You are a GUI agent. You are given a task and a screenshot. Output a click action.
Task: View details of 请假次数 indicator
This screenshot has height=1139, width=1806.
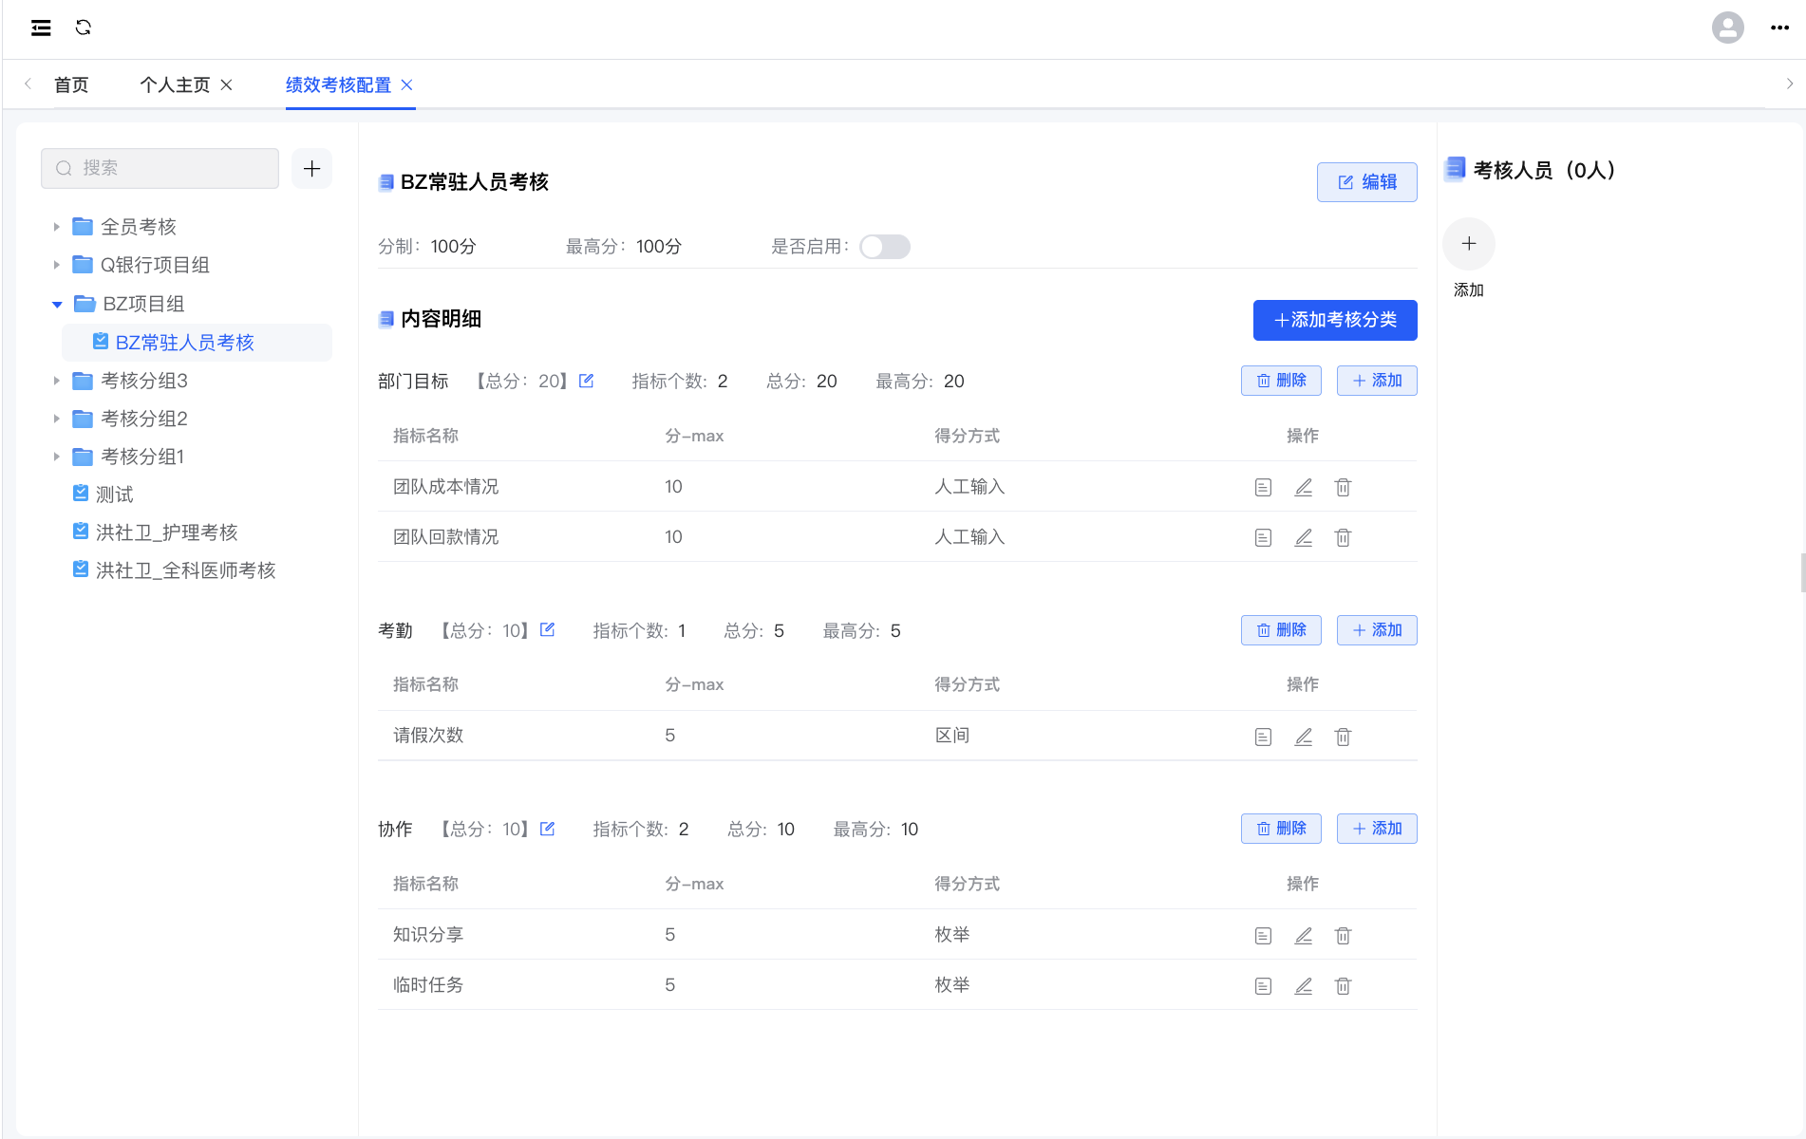click(1263, 737)
